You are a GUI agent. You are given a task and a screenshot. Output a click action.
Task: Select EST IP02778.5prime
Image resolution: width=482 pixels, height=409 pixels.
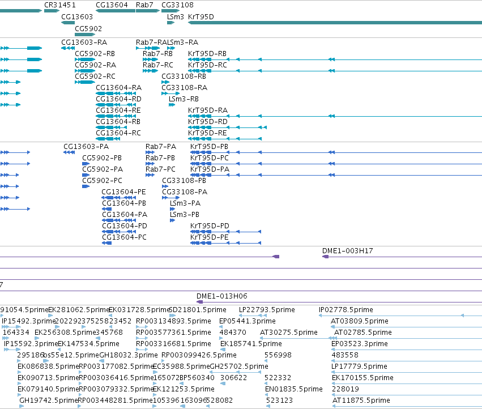click(346, 310)
